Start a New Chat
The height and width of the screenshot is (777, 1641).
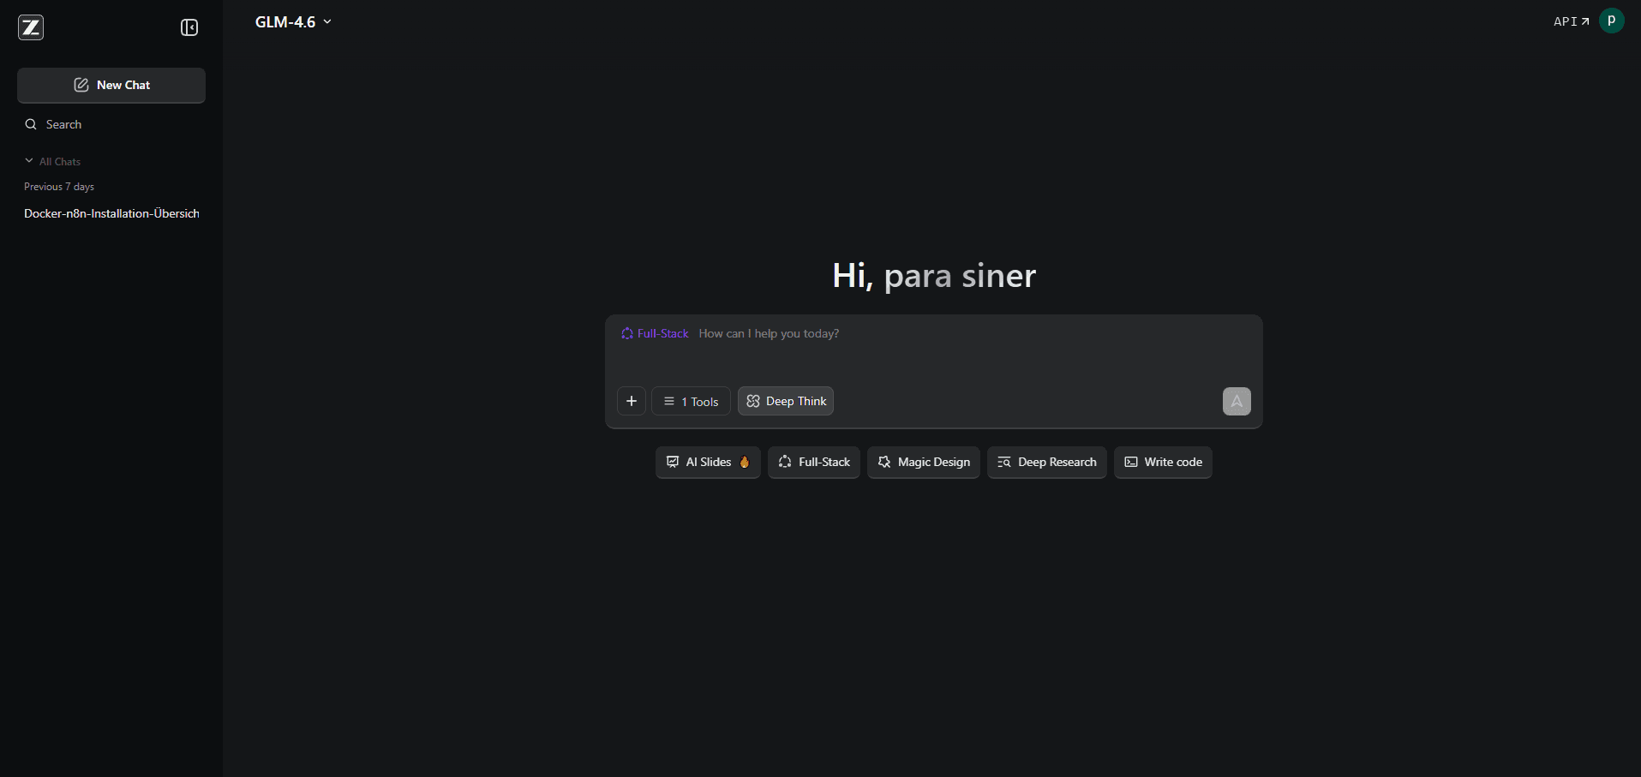point(111,85)
